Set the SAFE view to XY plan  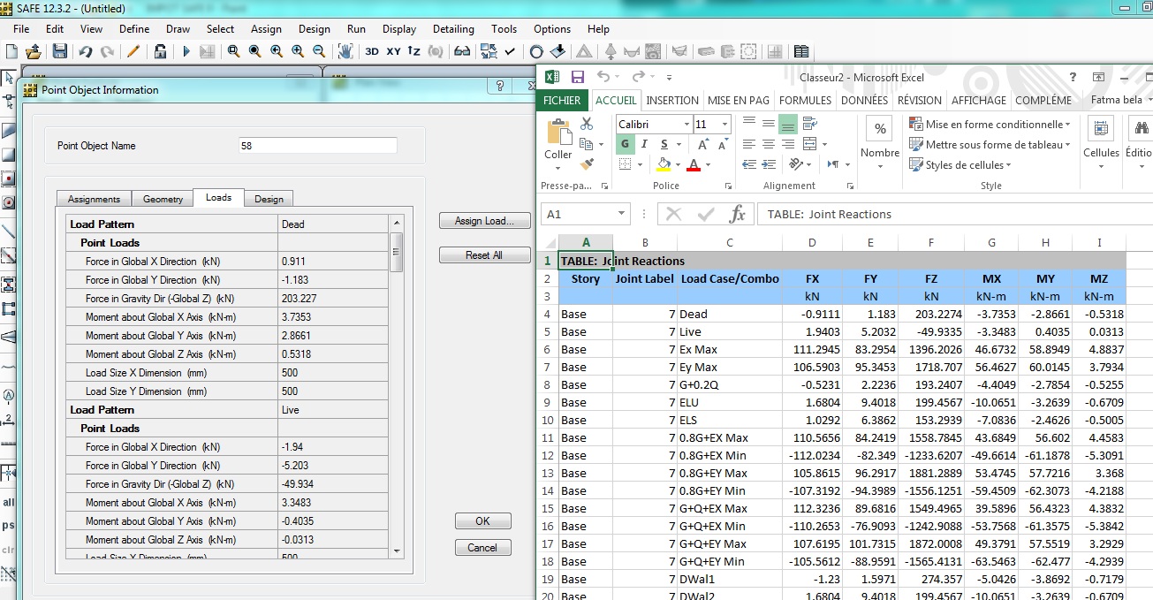tap(393, 51)
